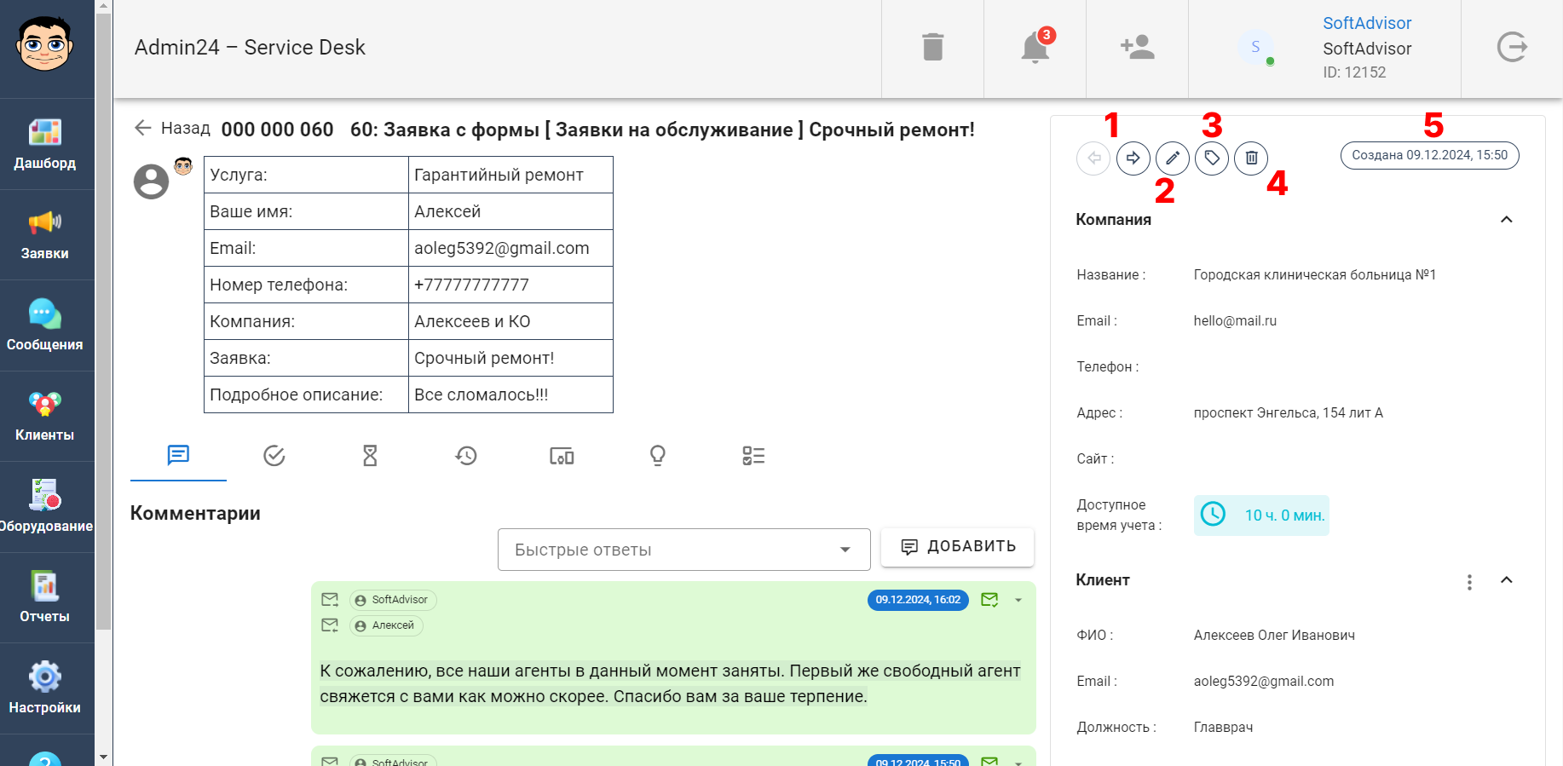The height and width of the screenshot is (766, 1563).
Task: Collapse the Клиент section
Action: [1506, 580]
